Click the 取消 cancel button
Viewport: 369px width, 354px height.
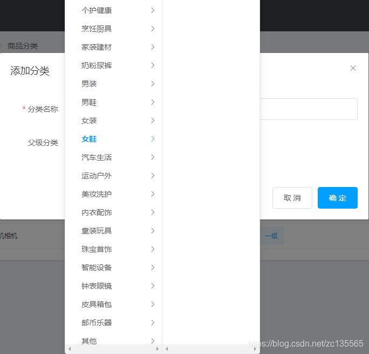292,198
